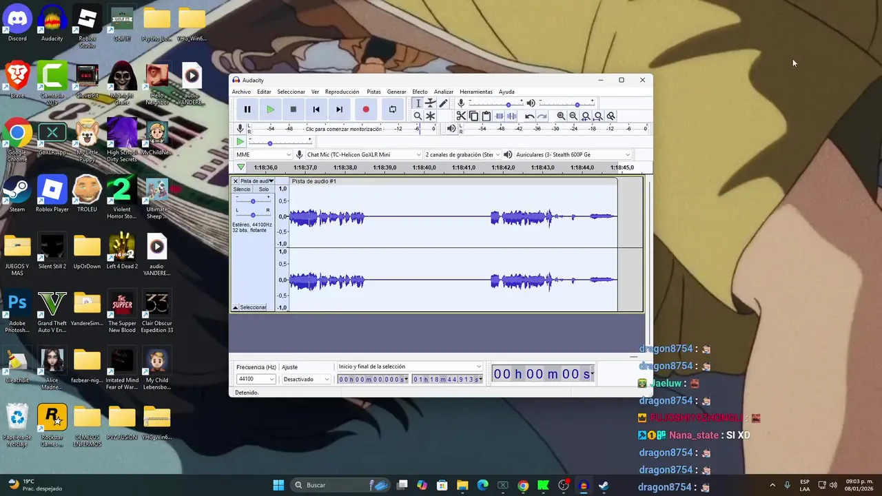Screen dimensions: 882x496
Task: Skip to end of the track
Action: pos(339,109)
